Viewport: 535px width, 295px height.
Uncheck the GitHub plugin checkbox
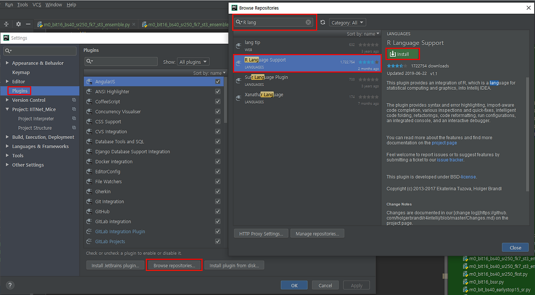tap(217, 211)
